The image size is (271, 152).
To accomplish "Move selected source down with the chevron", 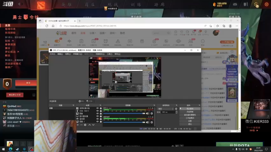I will (x=93, y=125).
